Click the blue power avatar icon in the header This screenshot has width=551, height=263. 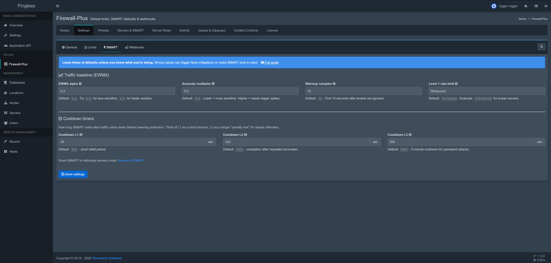pyautogui.click(x=494, y=6)
